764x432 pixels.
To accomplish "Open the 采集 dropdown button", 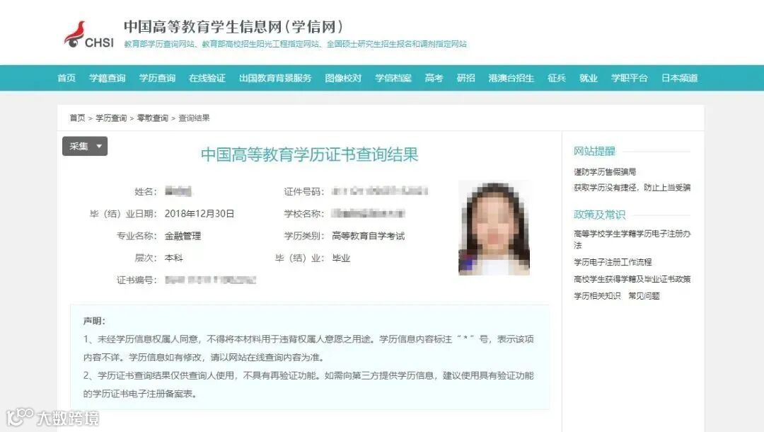I will [85, 147].
